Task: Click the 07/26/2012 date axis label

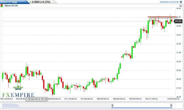Action: [87, 99]
